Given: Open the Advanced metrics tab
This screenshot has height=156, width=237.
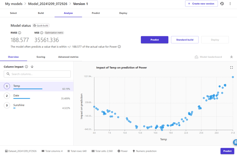Looking at the screenshot, I should (x=68, y=57).
